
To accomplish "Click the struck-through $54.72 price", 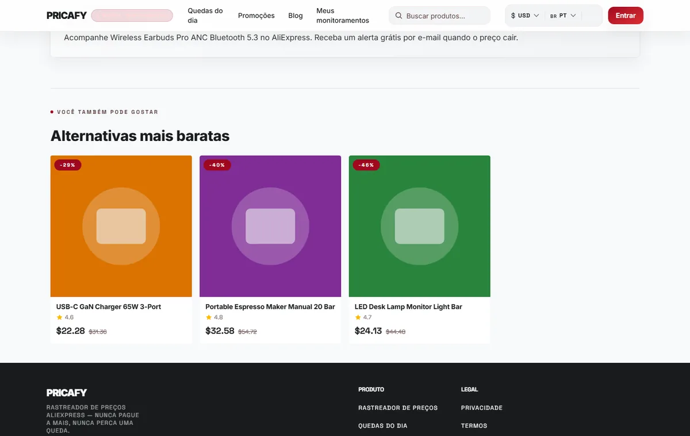I will click(x=248, y=332).
